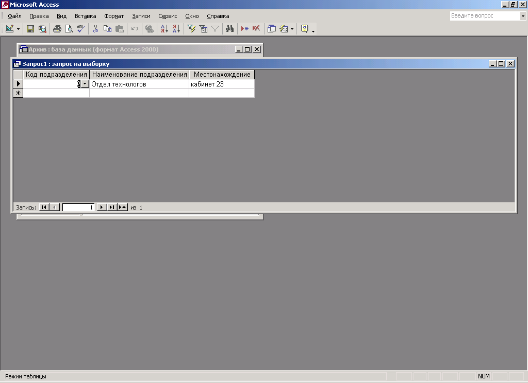Go to first record navigation button
This screenshot has width=528, height=383.
pyautogui.click(x=44, y=207)
